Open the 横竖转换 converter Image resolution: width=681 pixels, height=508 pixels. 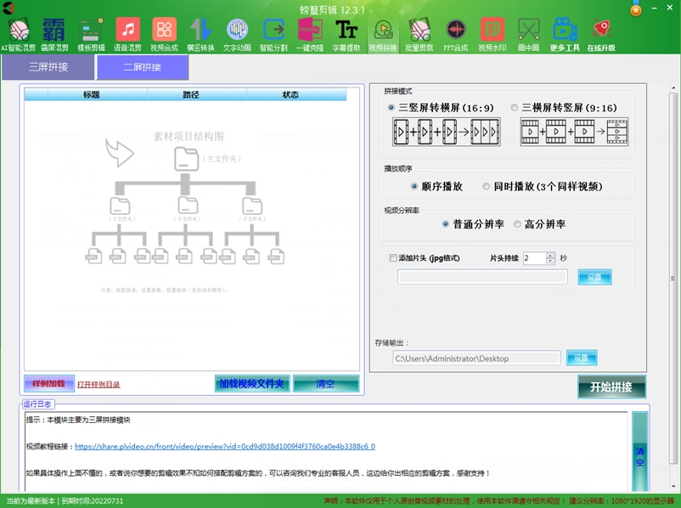(x=200, y=32)
